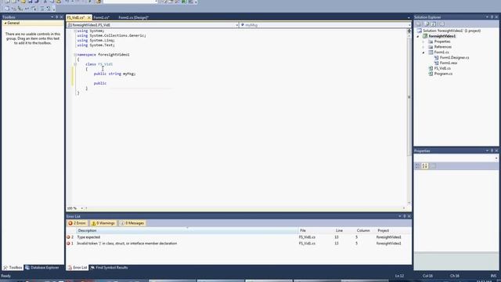The width and height of the screenshot is (501, 282).
Task: Toggle the 0 Warnings filter
Action: tap(103, 223)
